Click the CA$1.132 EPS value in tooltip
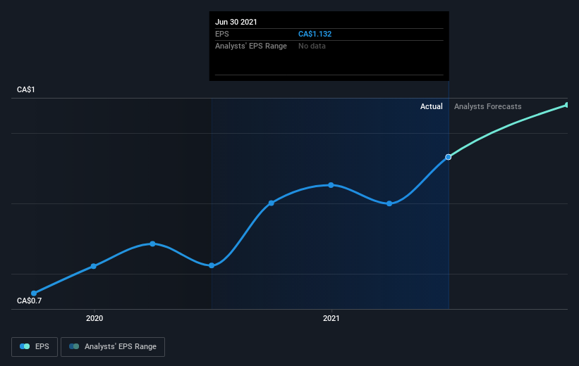This screenshot has height=366, width=579. [x=315, y=34]
